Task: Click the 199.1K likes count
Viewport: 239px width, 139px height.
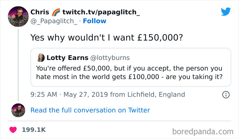Action: [33, 130]
